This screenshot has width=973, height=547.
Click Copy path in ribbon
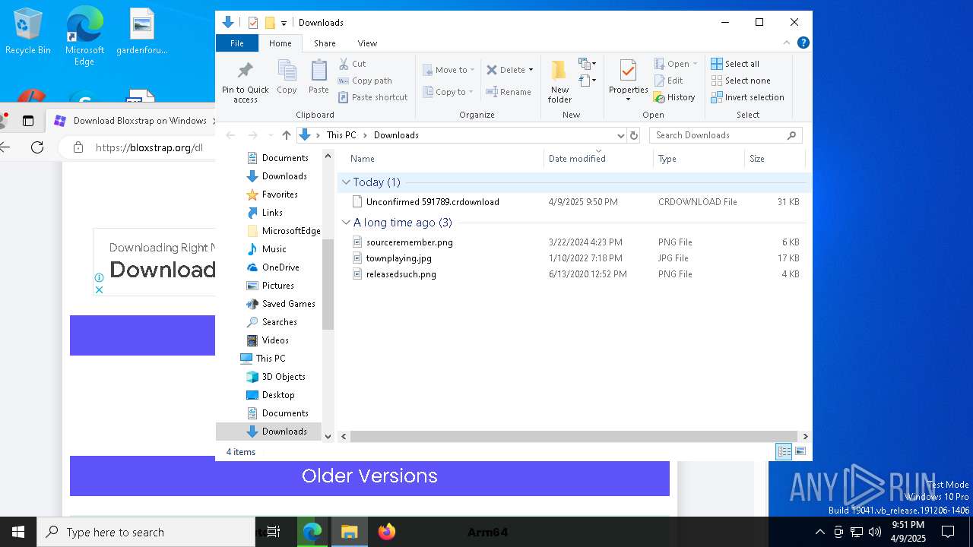pyautogui.click(x=365, y=81)
